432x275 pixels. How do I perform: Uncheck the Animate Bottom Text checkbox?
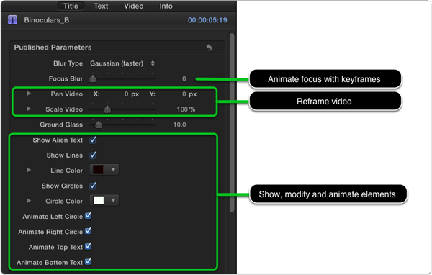click(x=88, y=261)
